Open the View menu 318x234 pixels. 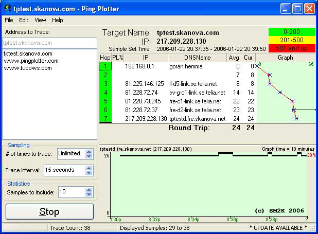(x=40, y=20)
